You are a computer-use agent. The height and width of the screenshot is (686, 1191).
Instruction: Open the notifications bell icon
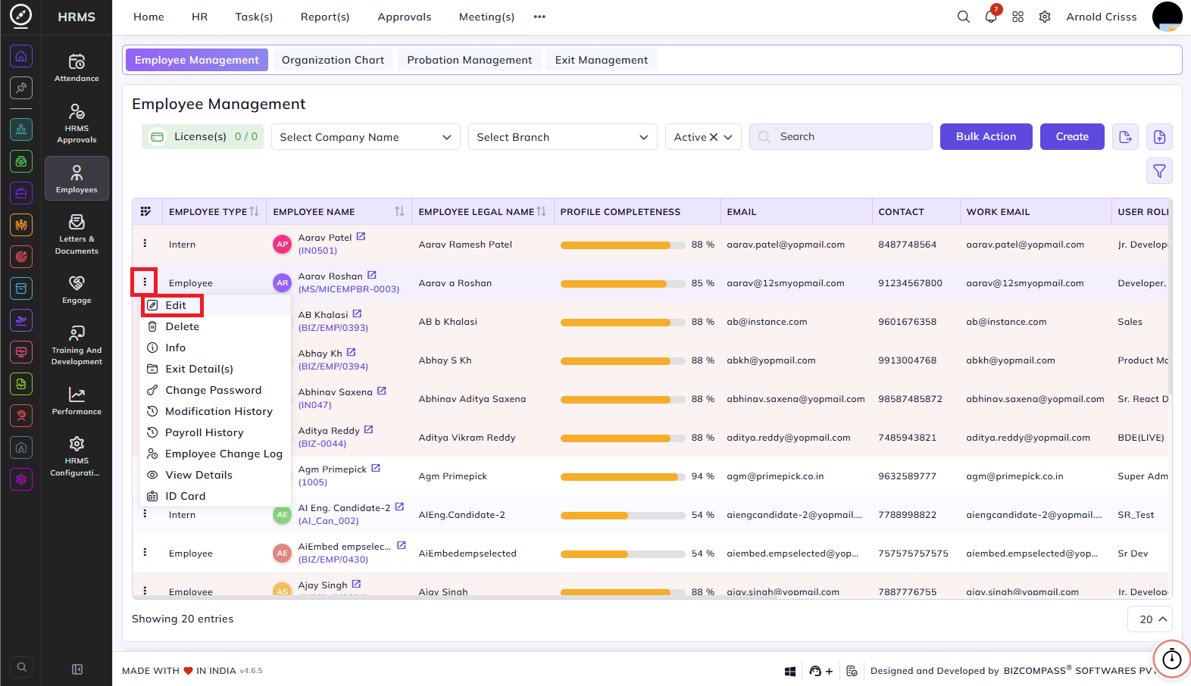point(991,17)
